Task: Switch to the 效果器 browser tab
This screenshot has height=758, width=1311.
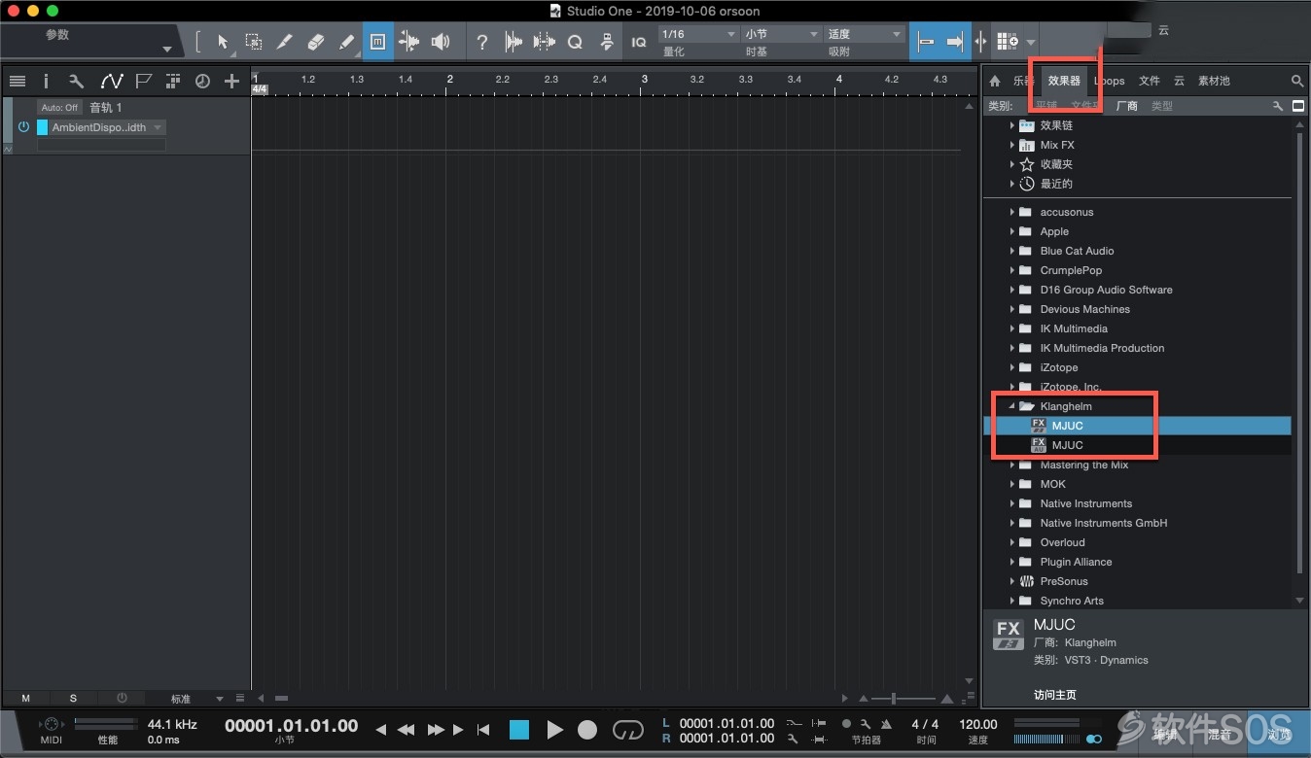Action: [1064, 81]
